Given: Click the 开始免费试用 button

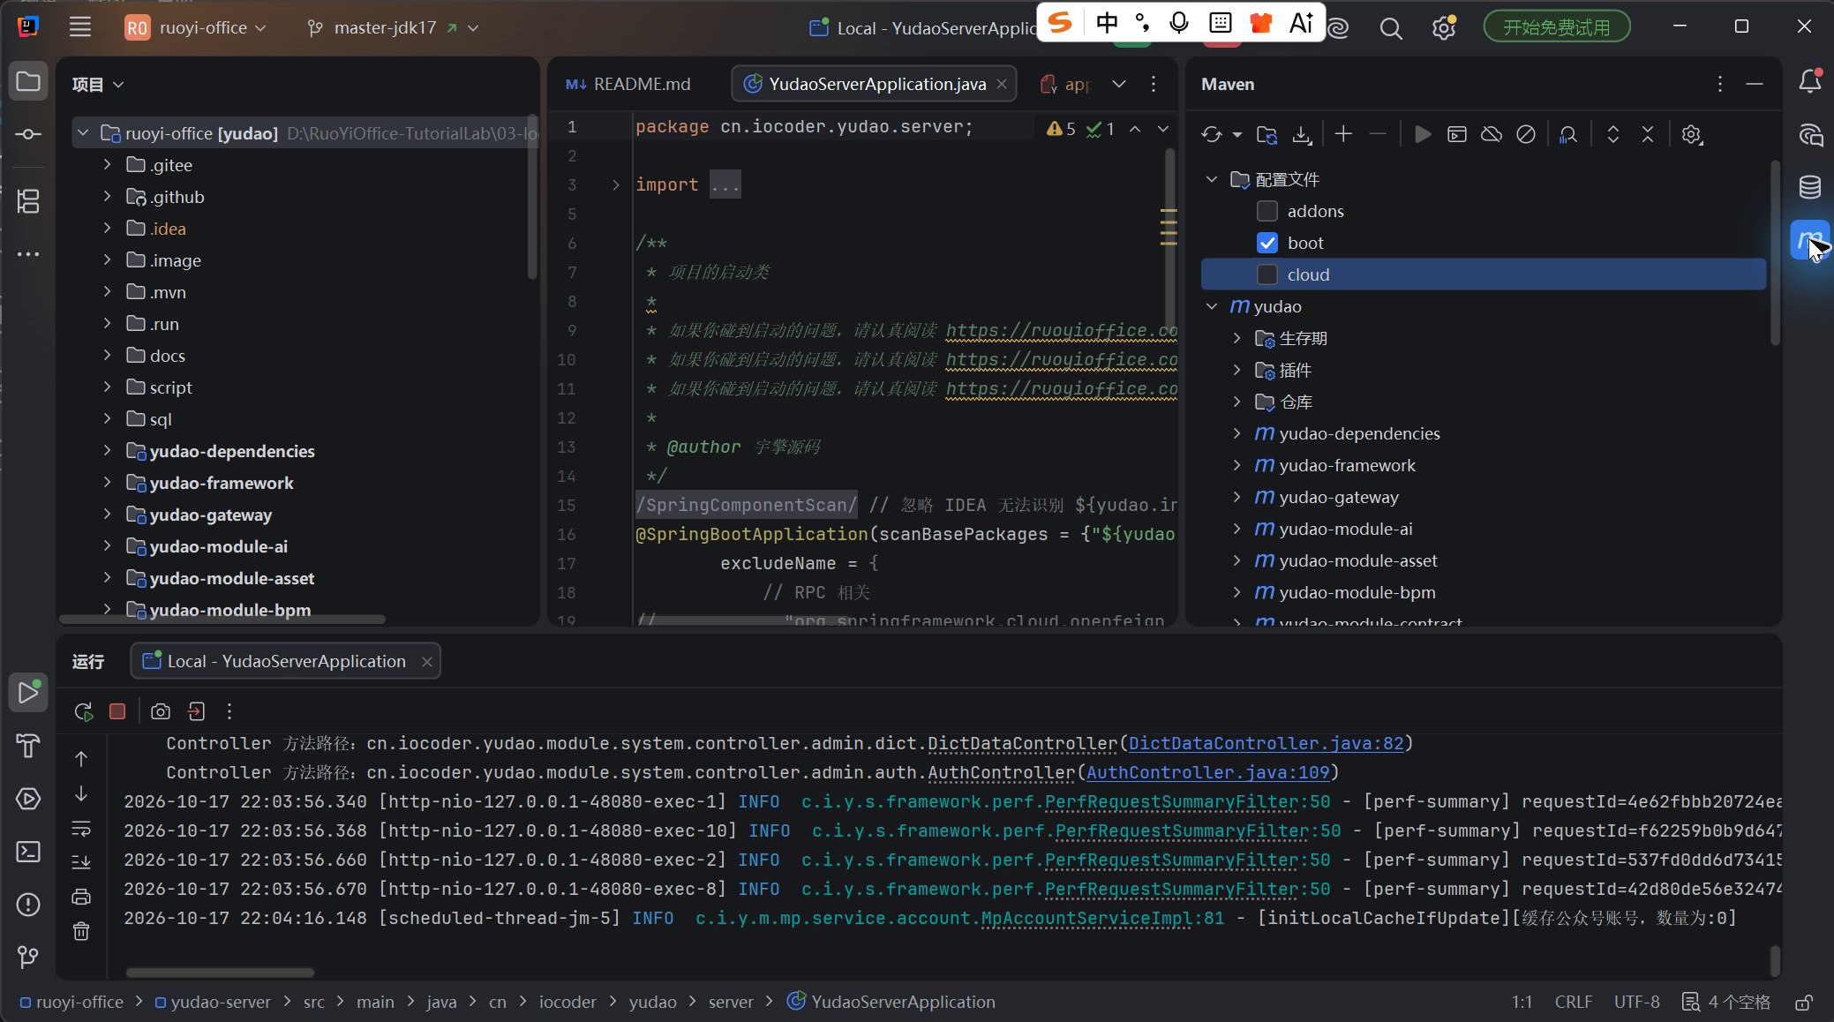Looking at the screenshot, I should (1557, 27).
